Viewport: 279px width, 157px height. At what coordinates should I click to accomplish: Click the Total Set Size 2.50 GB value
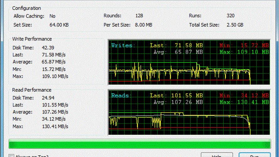point(235,24)
